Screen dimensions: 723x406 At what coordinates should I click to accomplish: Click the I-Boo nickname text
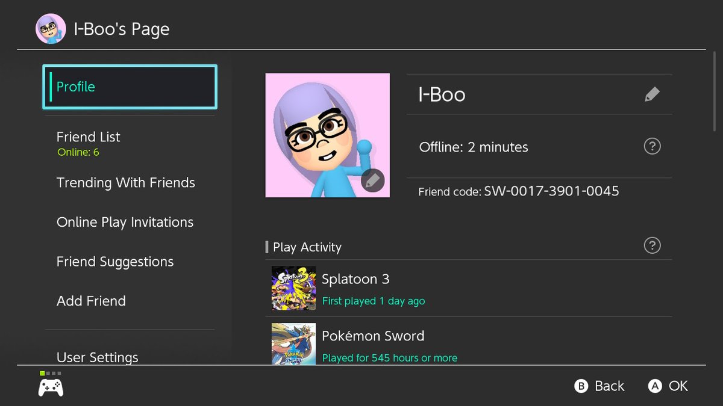click(442, 95)
